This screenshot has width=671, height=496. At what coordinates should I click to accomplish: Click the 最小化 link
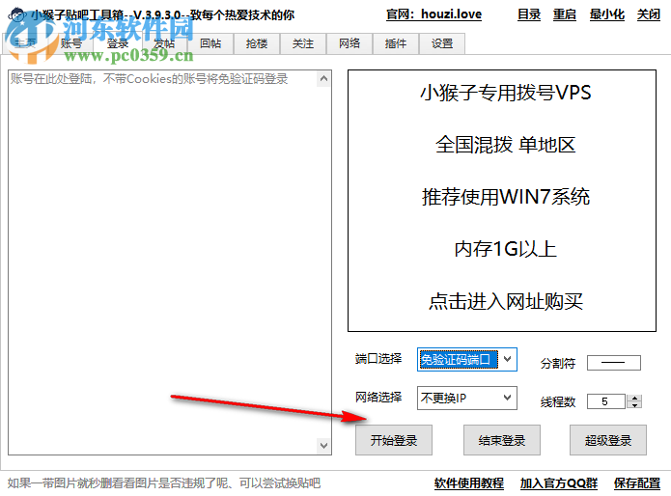coord(607,14)
